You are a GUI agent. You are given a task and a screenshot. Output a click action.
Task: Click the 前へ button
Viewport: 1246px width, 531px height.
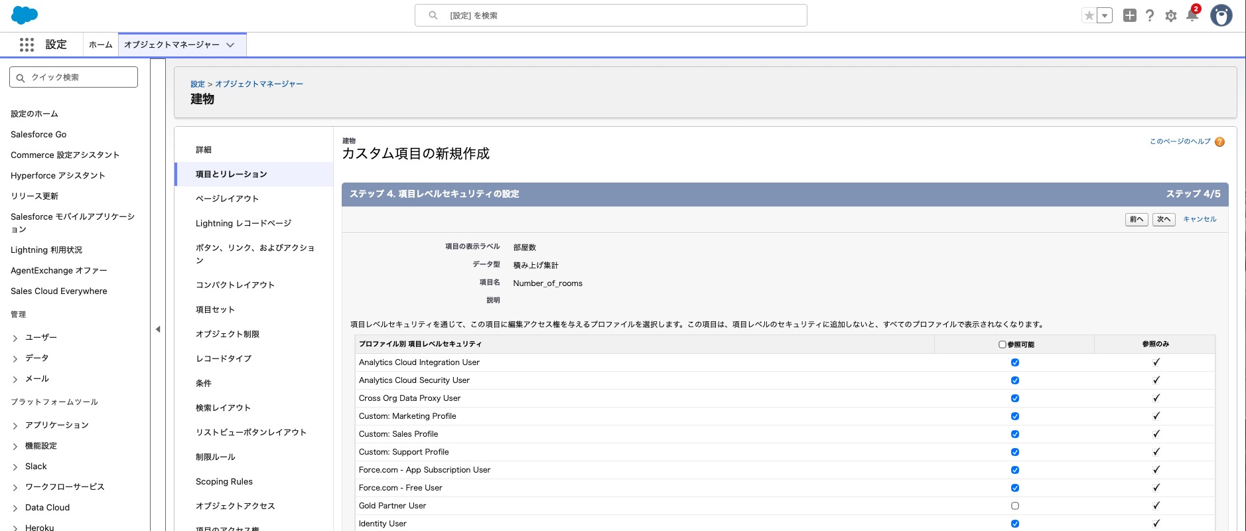1137,219
